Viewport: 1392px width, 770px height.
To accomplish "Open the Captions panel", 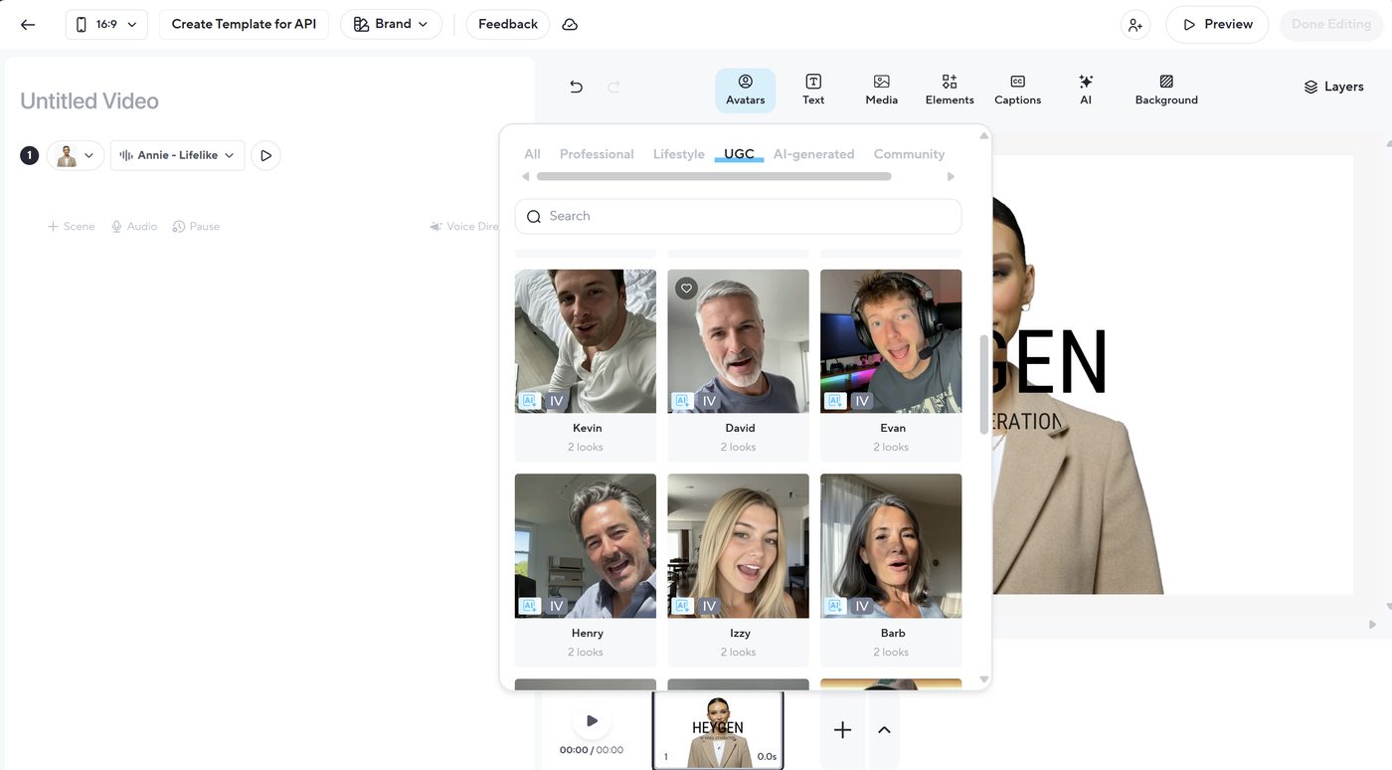I will [1016, 90].
